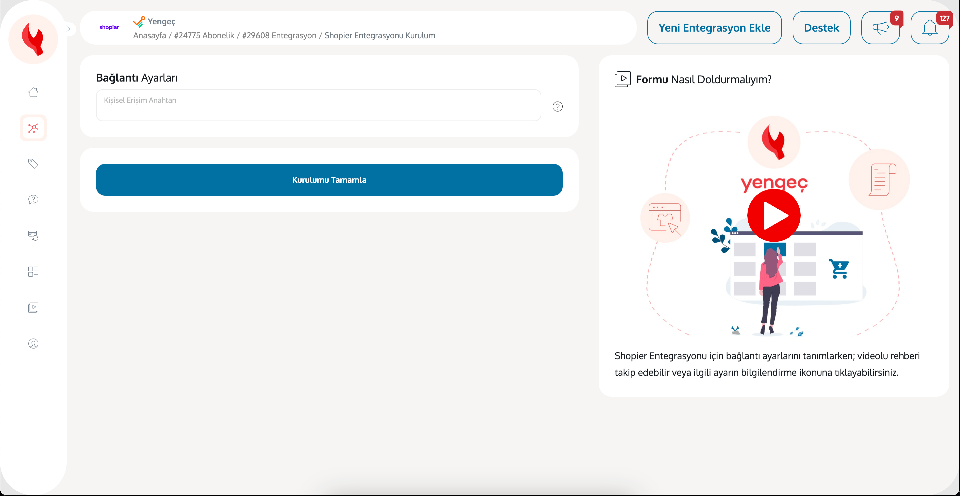Screen dimensions: 960x496
Task: Play the Yengeç tutorial video
Action: pos(774,215)
